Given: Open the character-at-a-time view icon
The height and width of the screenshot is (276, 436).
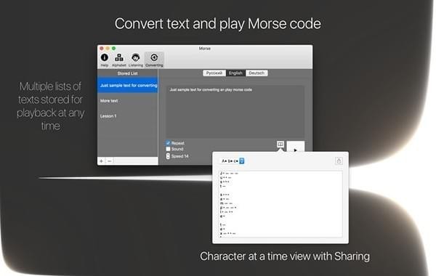Looking at the screenshot, I should [x=280, y=145].
